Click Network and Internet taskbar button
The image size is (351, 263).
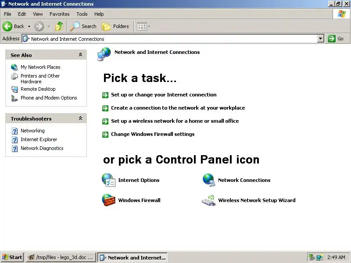click(133, 257)
